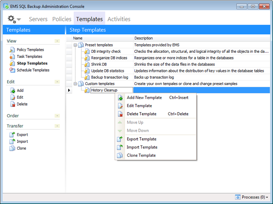Switch to the Servers tab

(x=38, y=19)
